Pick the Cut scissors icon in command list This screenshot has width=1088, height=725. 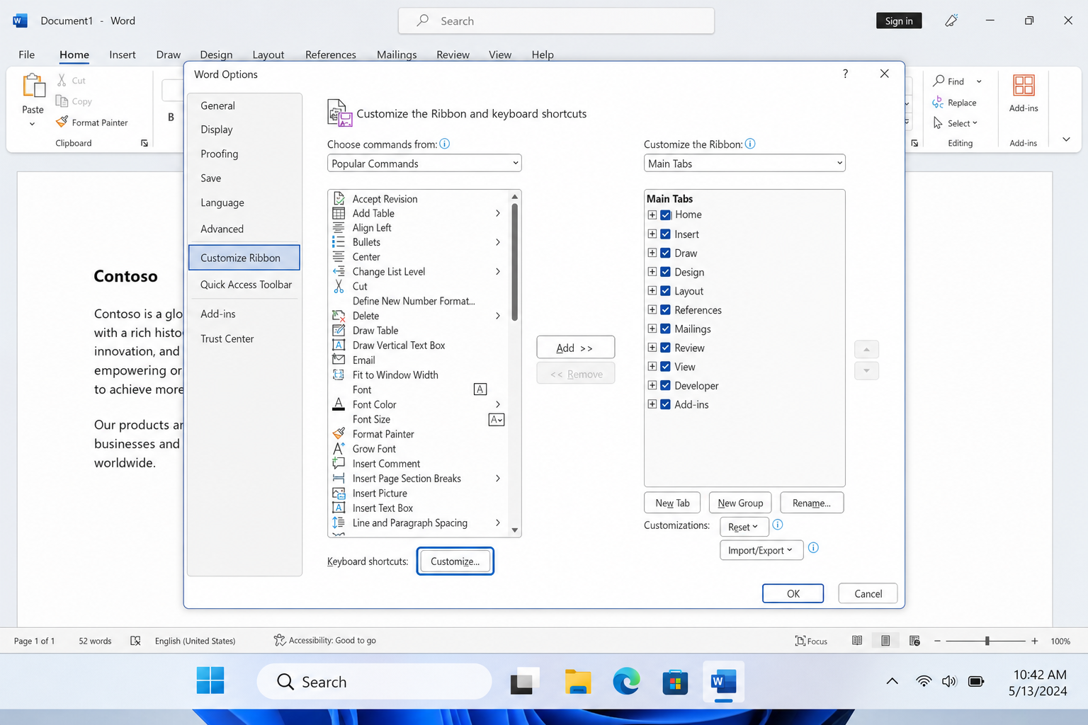pos(339,287)
